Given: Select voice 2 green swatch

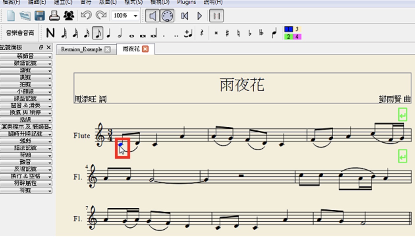Looking at the screenshot, I should [288, 37].
